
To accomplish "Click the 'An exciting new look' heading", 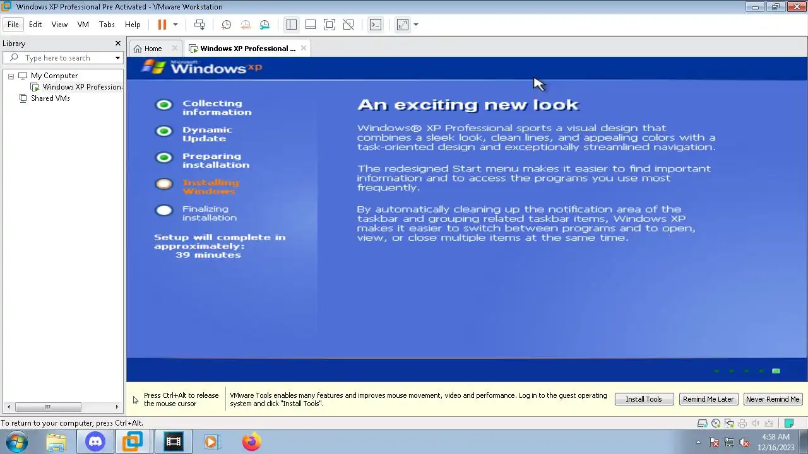I will 468,105.
